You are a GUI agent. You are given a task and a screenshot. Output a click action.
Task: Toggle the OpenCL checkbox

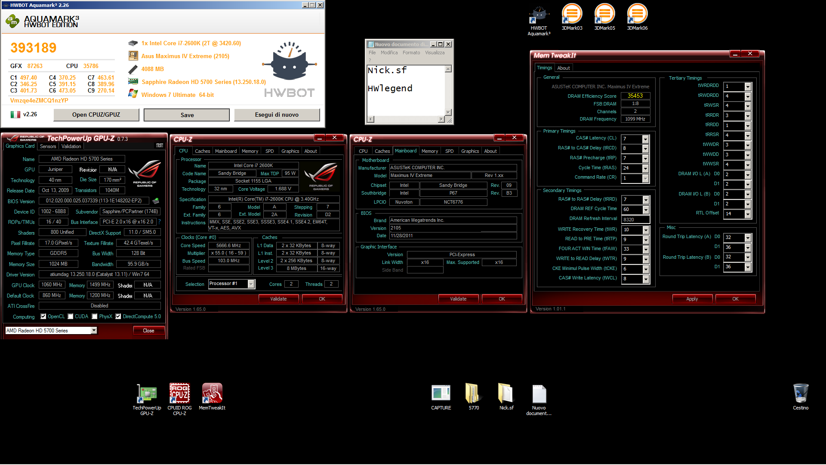tap(43, 316)
